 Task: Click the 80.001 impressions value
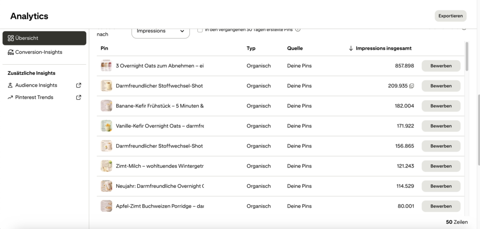tap(406, 206)
